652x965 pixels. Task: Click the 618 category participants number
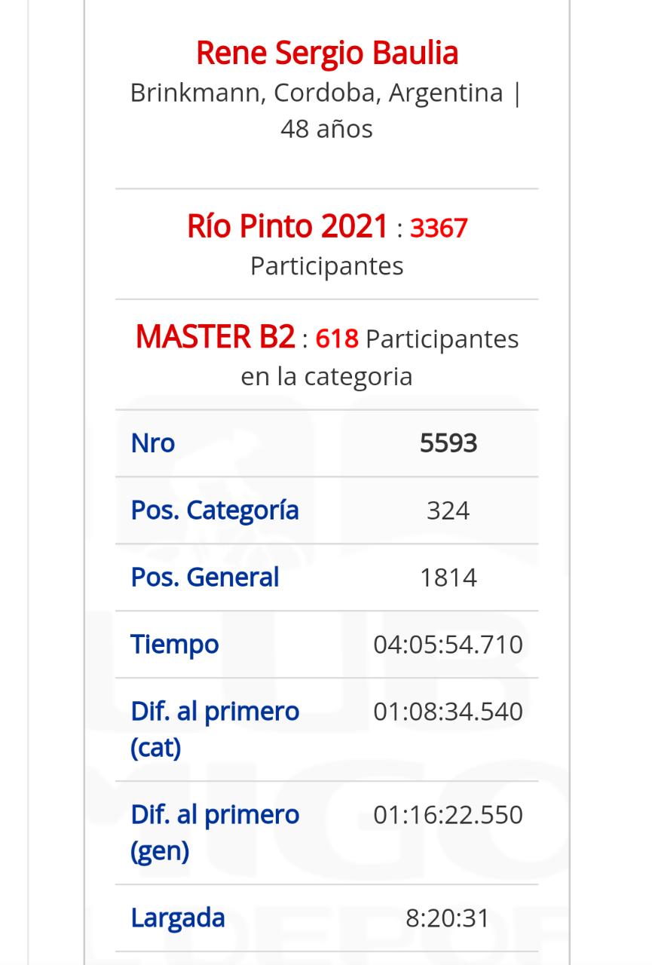pos(336,339)
